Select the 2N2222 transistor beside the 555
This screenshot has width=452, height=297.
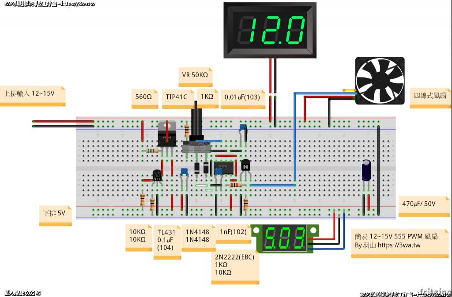245,166
